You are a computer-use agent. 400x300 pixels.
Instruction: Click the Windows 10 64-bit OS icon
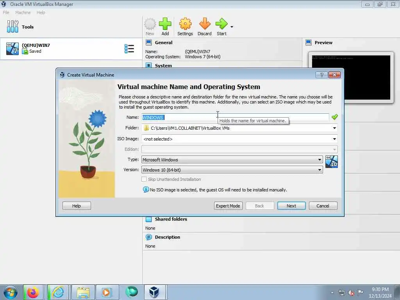(x=332, y=162)
